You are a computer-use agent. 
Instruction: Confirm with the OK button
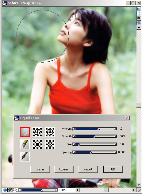pyautogui.click(x=113, y=169)
